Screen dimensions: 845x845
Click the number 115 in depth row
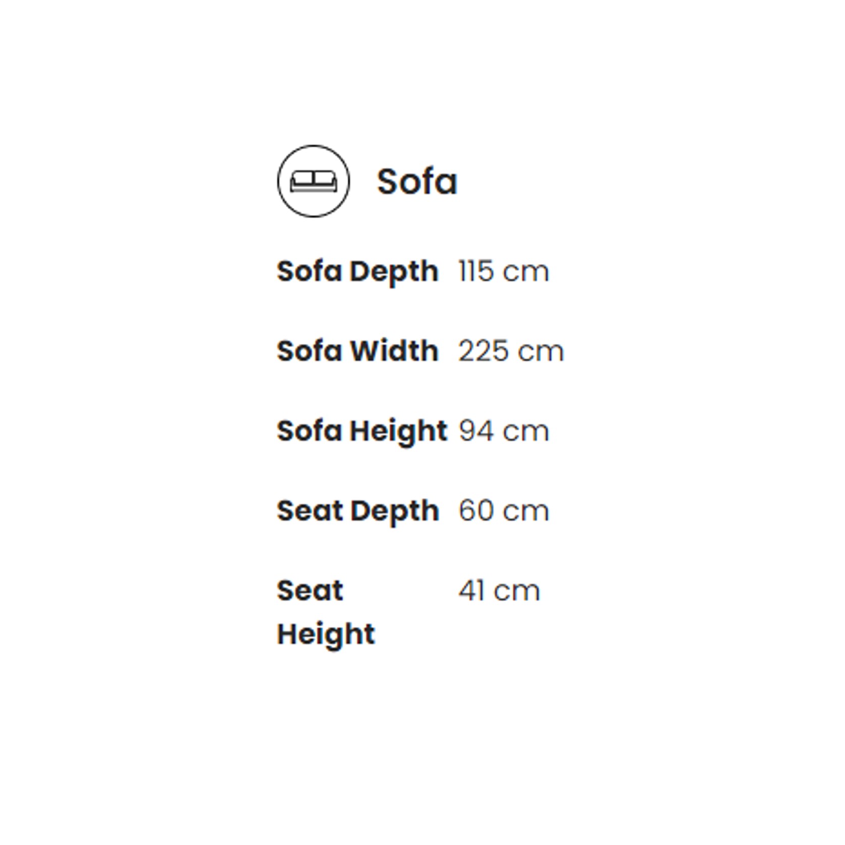(x=475, y=272)
